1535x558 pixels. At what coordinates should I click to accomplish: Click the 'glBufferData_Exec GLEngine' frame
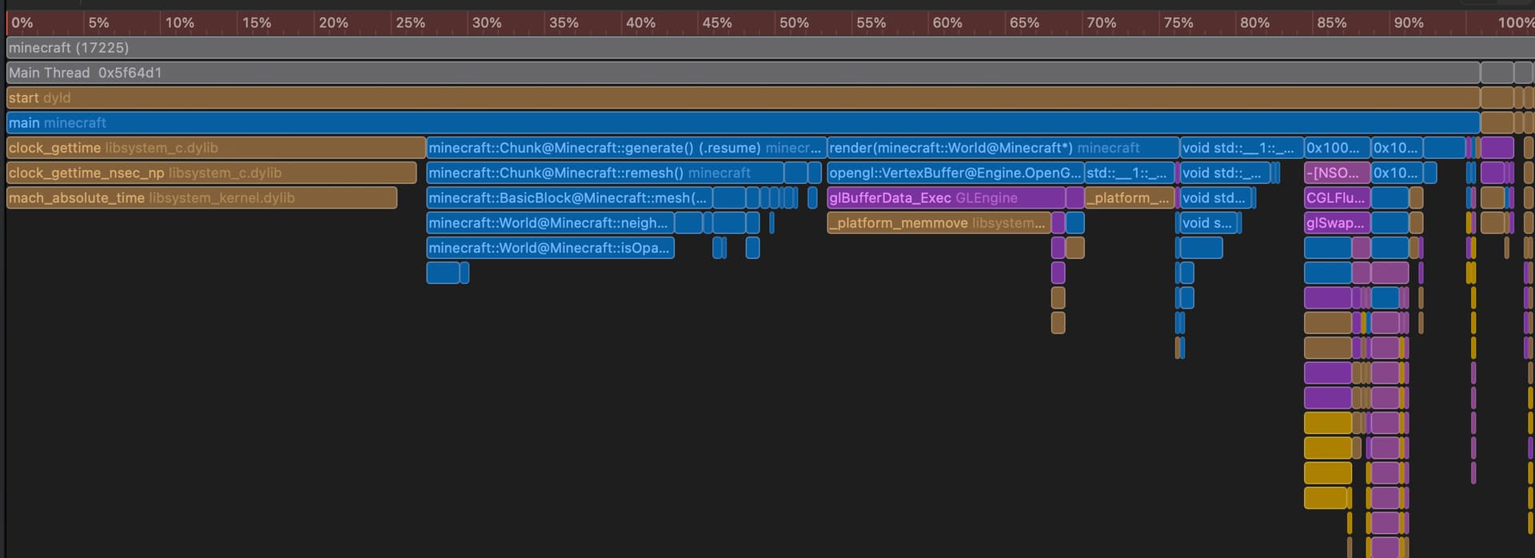pyautogui.click(x=946, y=197)
